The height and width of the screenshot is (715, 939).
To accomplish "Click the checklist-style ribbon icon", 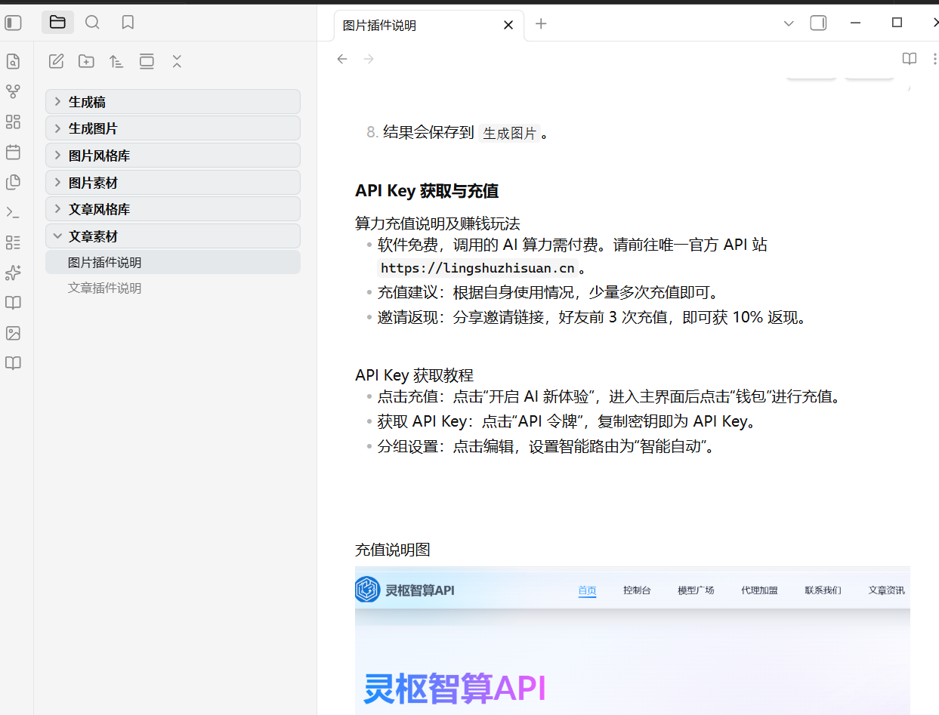I will point(13,242).
